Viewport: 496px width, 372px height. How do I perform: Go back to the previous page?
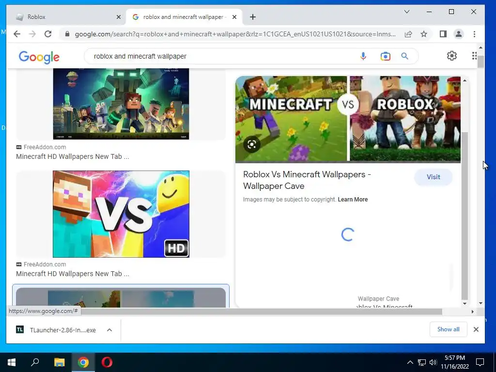click(17, 34)
